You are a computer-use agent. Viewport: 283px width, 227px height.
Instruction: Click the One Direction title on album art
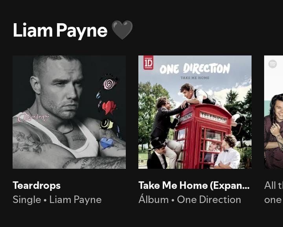[195, 68]
